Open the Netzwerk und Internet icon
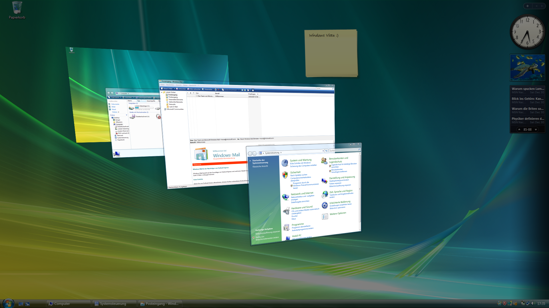Viewport: 549px width, 308px height. pos(285,197)
